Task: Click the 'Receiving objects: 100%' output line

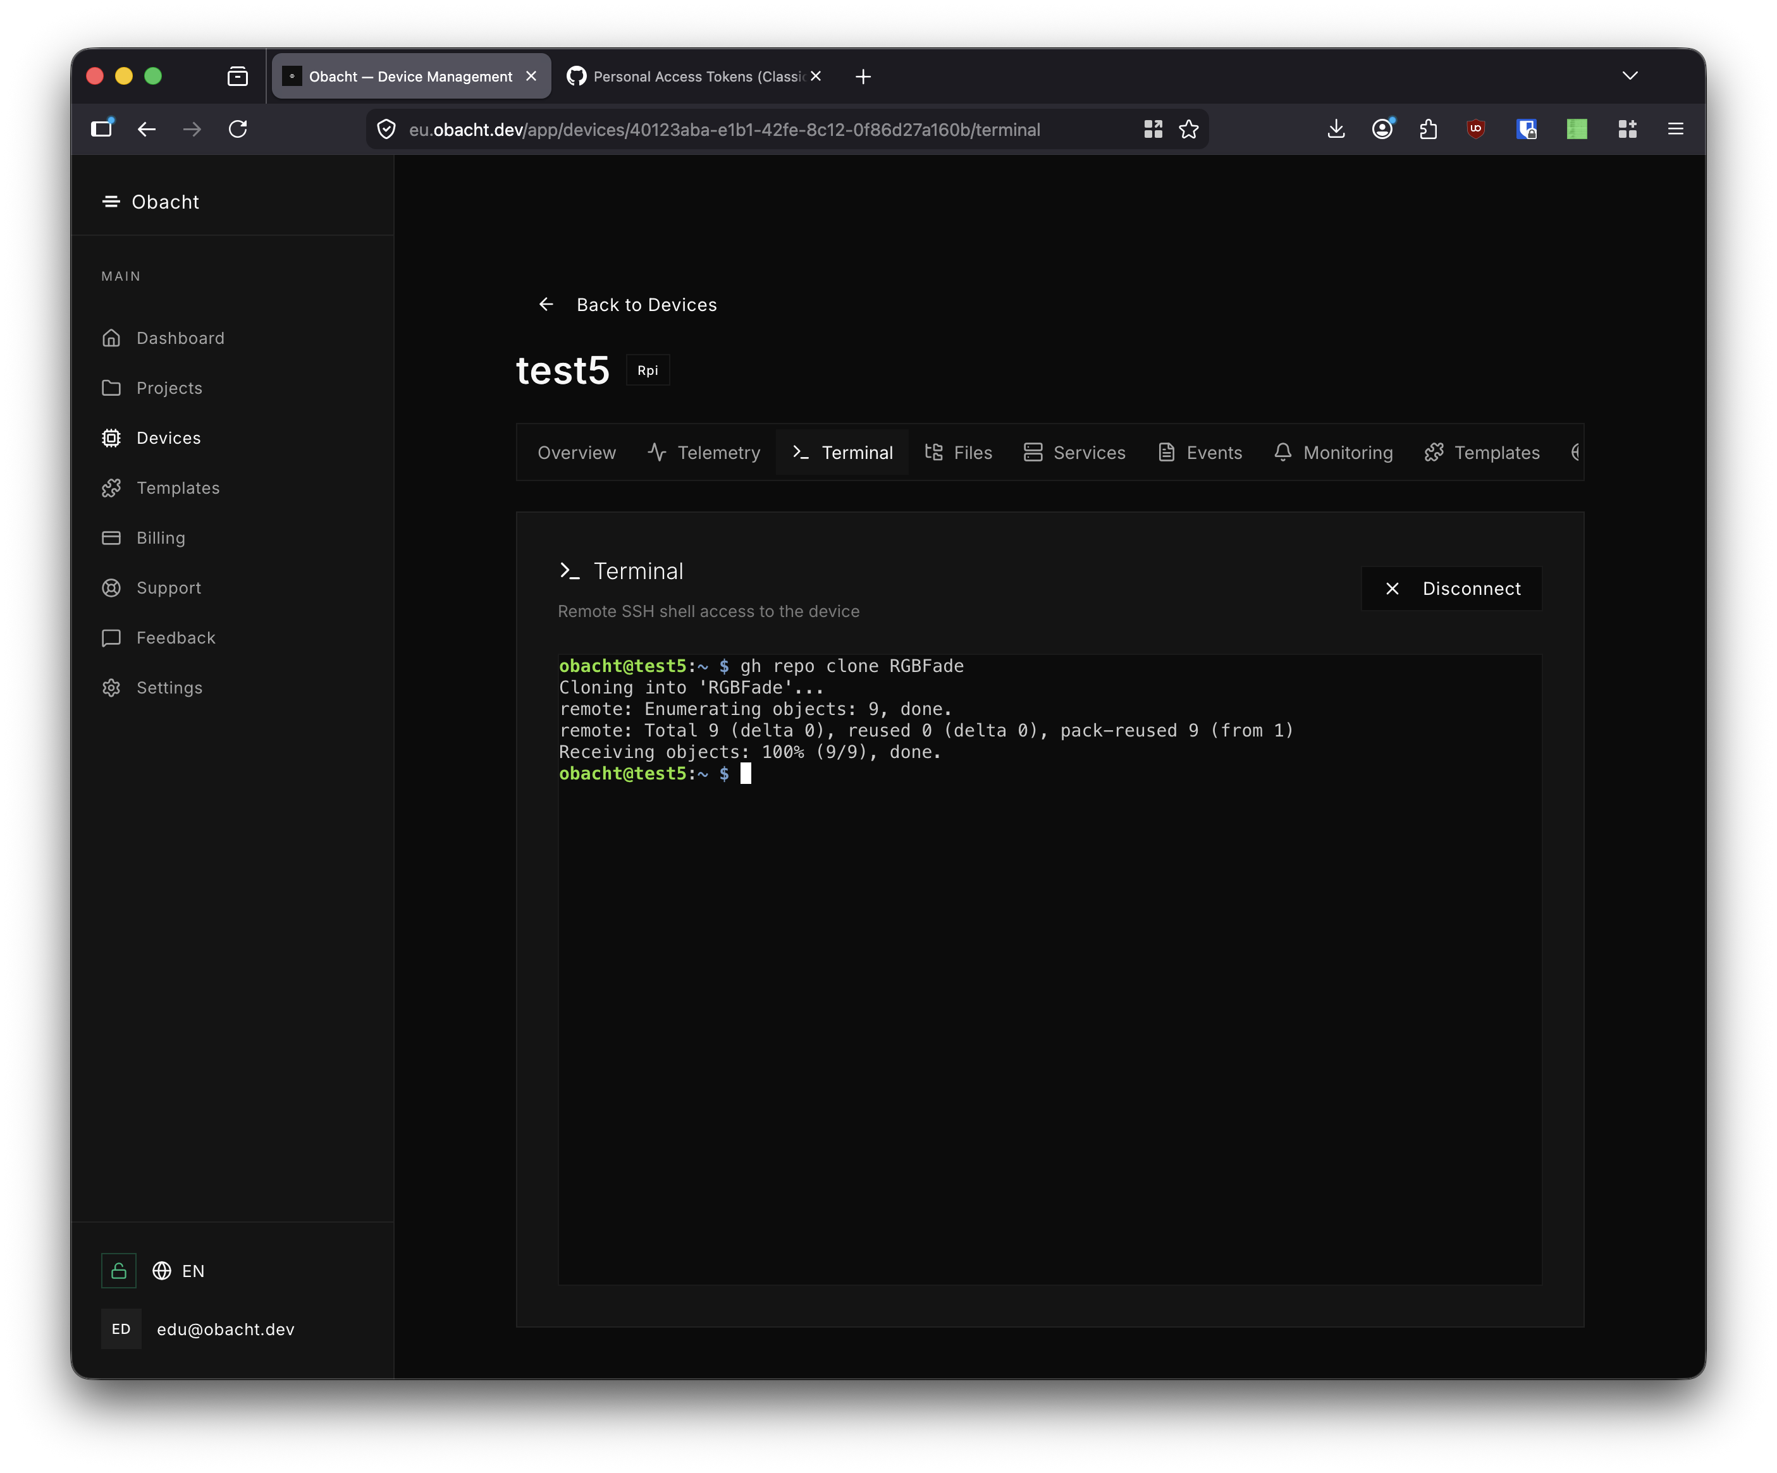Action: point(750,752)
